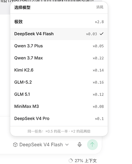
Task: Pick the GLM 5.1 model
Action: [x=59, y=94]
